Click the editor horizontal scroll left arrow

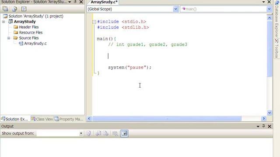pyautogui.click(x=89, y=119)
